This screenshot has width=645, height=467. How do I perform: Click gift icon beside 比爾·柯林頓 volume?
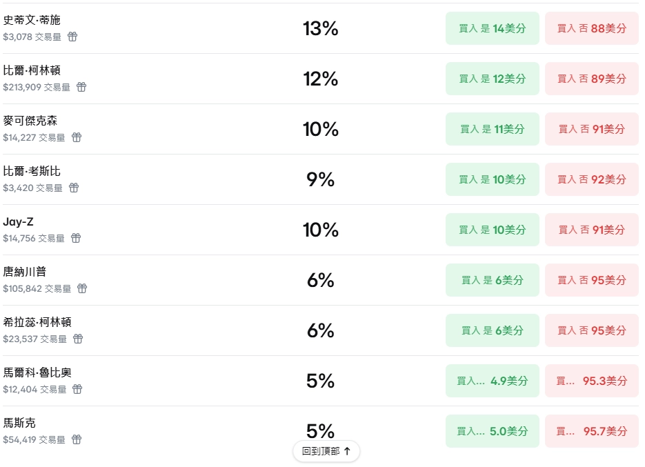[x=81, y=87]
